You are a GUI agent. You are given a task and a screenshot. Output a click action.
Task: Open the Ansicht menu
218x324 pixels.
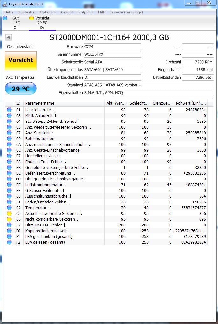[x=67, y=12]
